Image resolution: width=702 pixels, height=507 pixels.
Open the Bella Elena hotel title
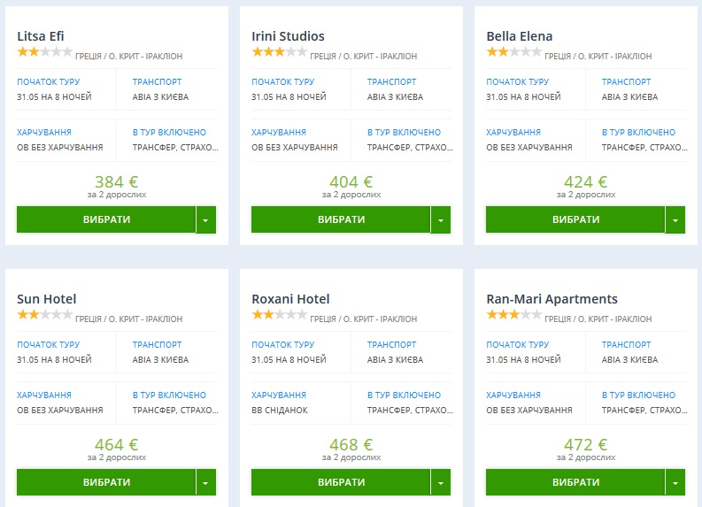[x=520, y=36]
